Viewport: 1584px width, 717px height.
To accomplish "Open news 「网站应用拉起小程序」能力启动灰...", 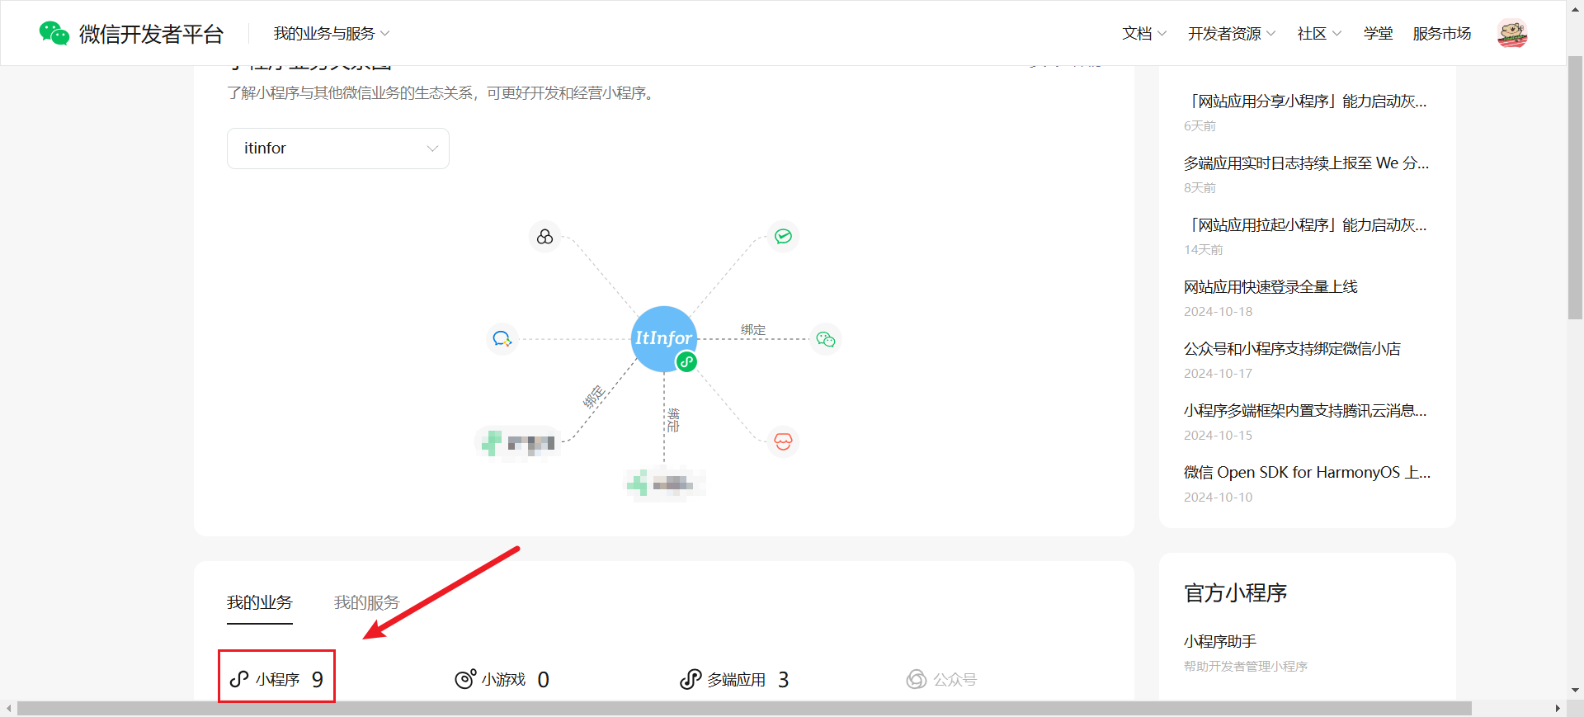I will (x=1305, y=225).
